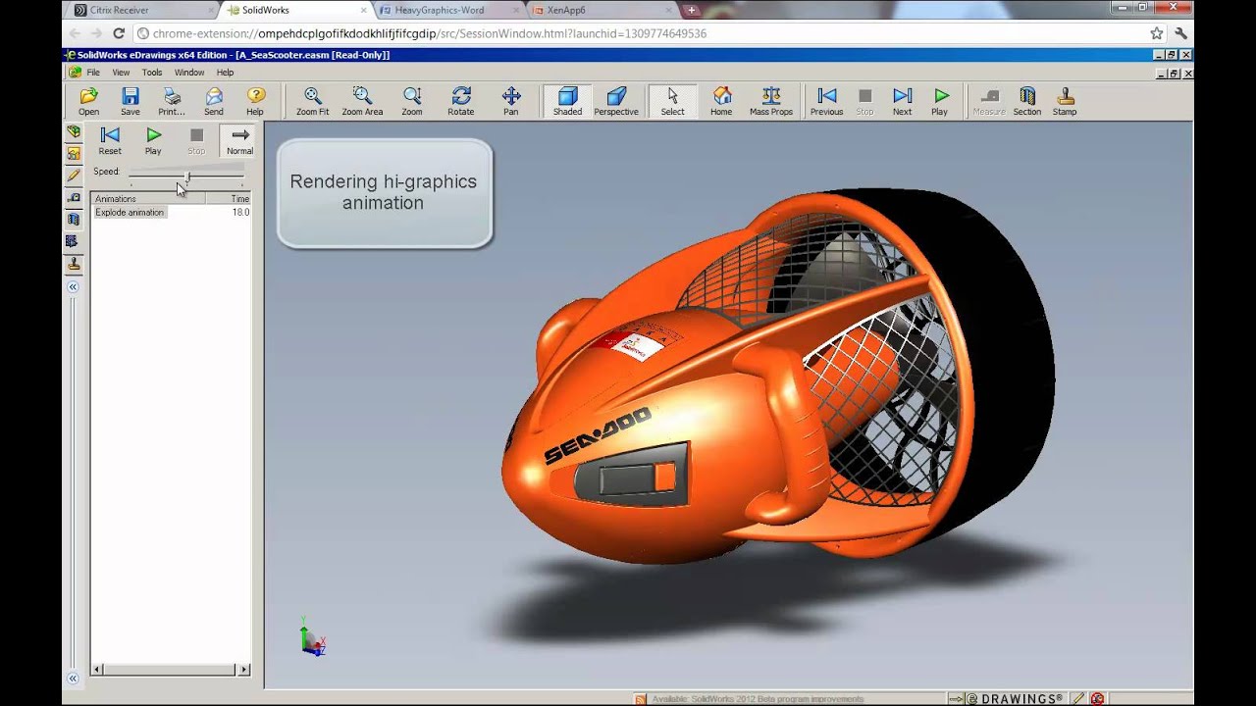
Task: Click the XYZ orientation triad
Action: [x=313, y=637]
